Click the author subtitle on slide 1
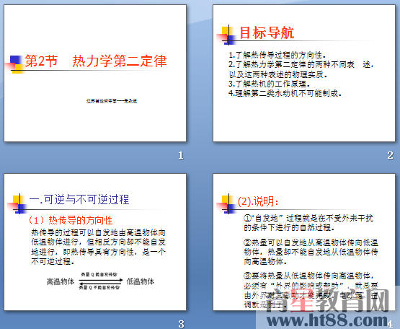The width and height of the screenshot is (400, 329). tap(112, 101)
